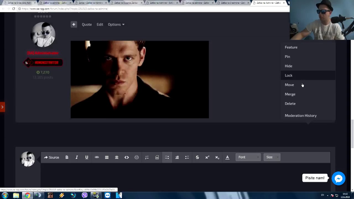Screen dimensions: 354x199
Task: Open the Windows Start menu
Action: (x=5, y=195)
